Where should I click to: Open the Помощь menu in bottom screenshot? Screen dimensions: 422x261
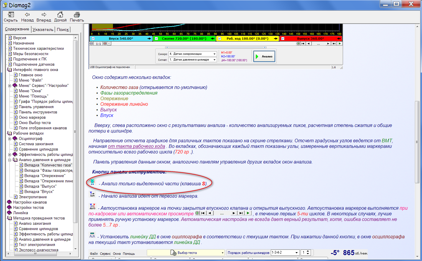[x=129, y=254]
